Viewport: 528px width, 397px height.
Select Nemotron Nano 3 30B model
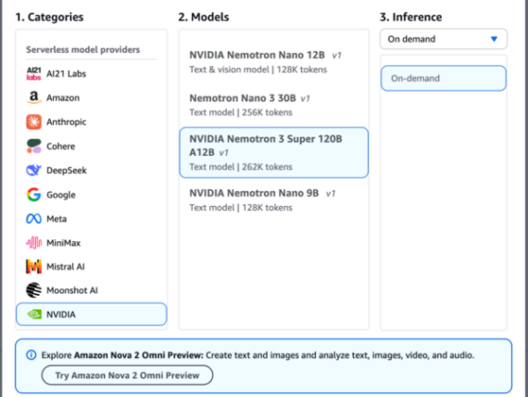273,105
